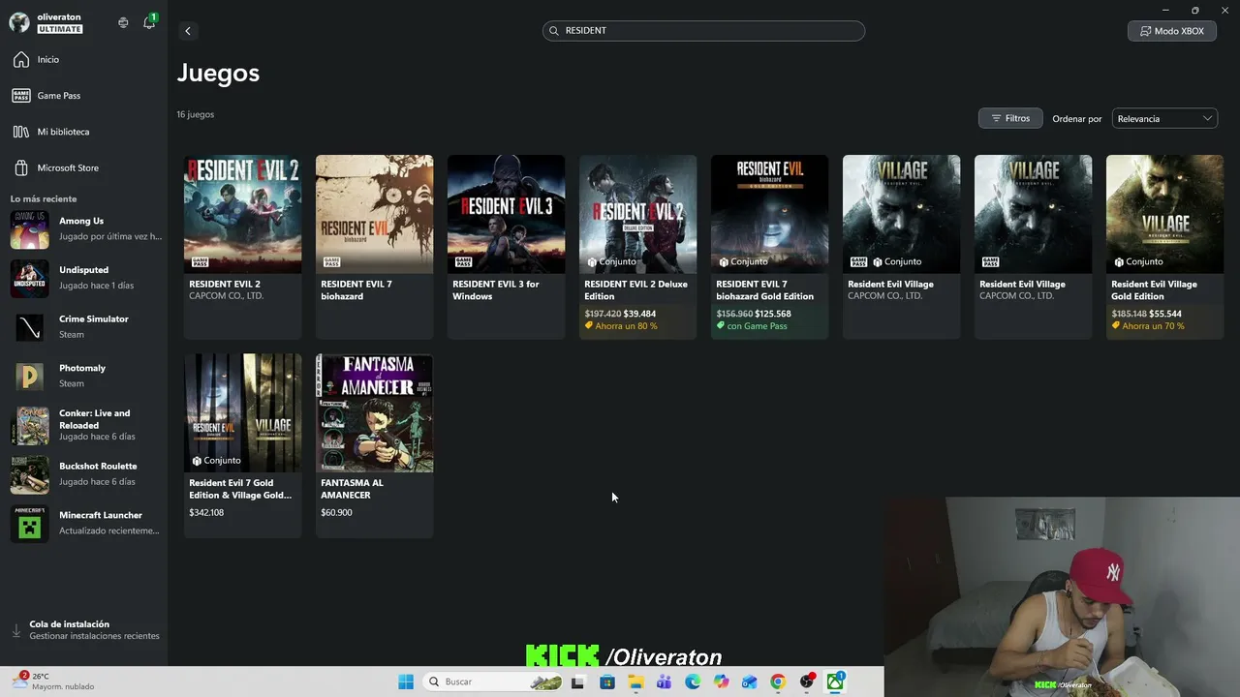
Task: Go back with the back arrow
Action: tap(188, 31)
